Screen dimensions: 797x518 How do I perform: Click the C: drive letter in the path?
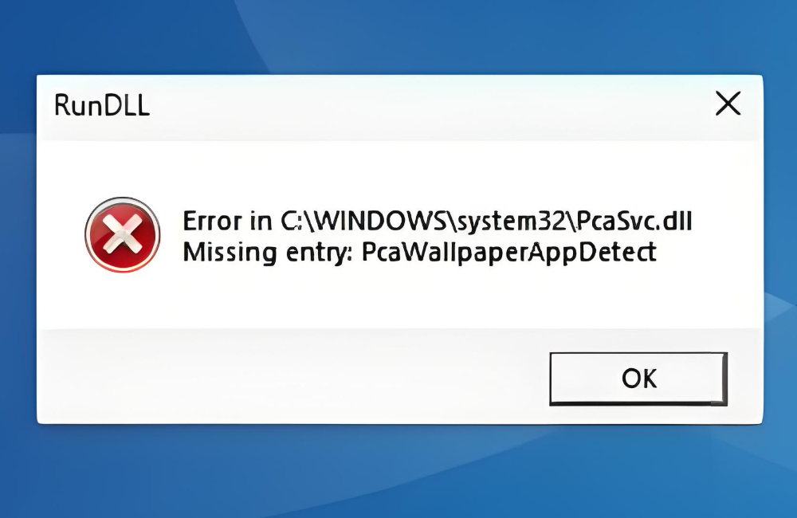point(292,221)
